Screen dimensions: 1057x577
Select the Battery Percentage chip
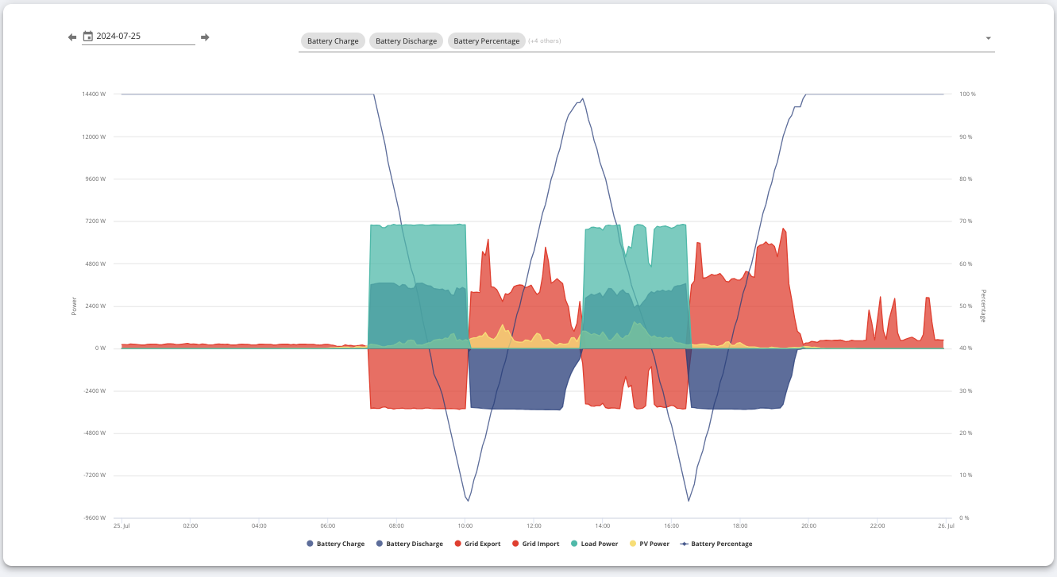coord(487,40)
